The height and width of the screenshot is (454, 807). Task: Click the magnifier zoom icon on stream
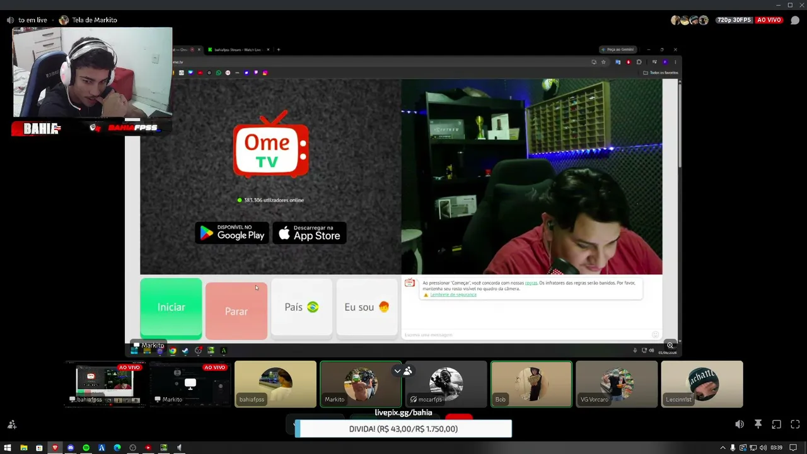670,346
